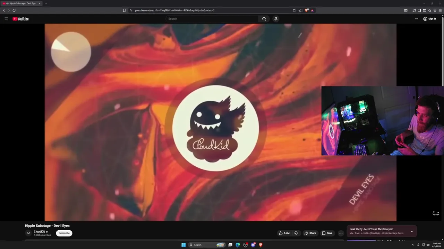Go to YouTube home via logo
Viewport: 444px width, 249px height.
[21, 19]
